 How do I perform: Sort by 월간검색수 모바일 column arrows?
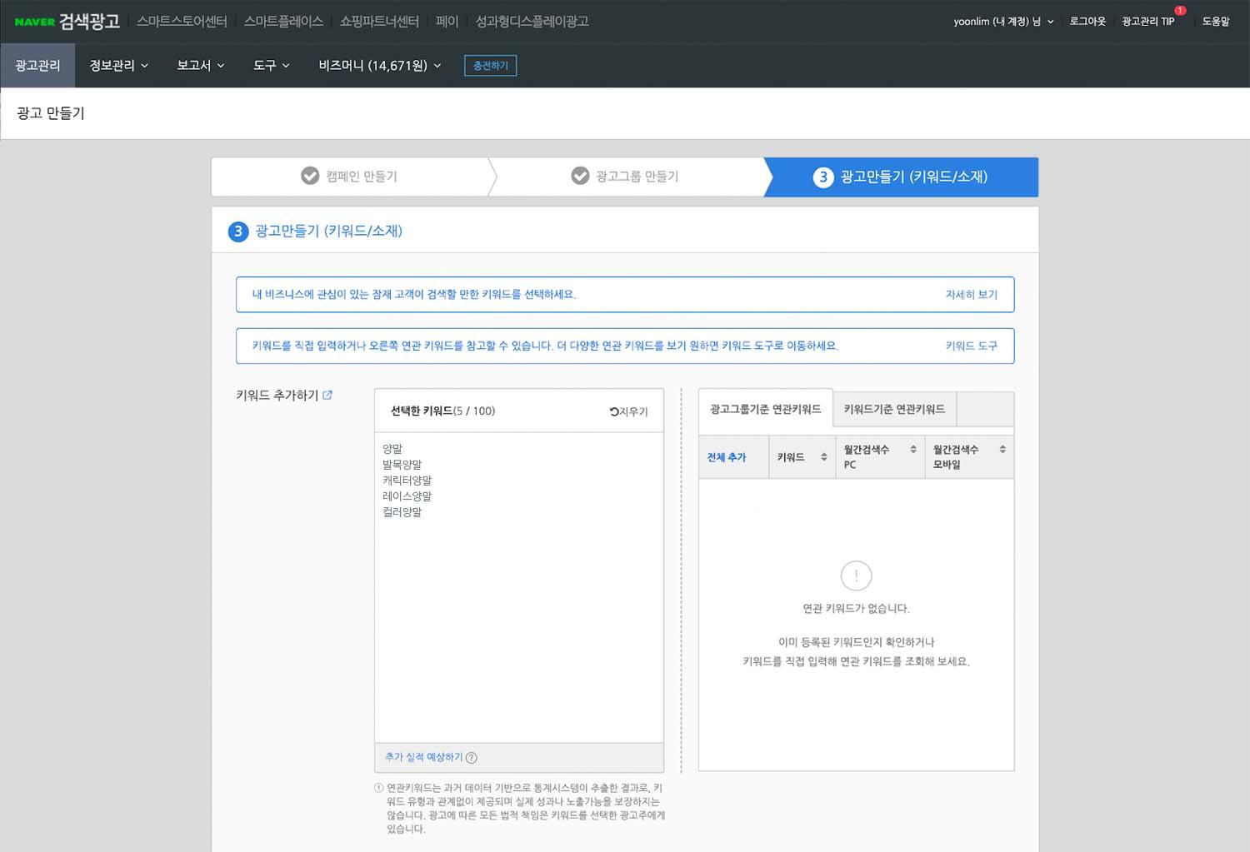click(1002, 450)
